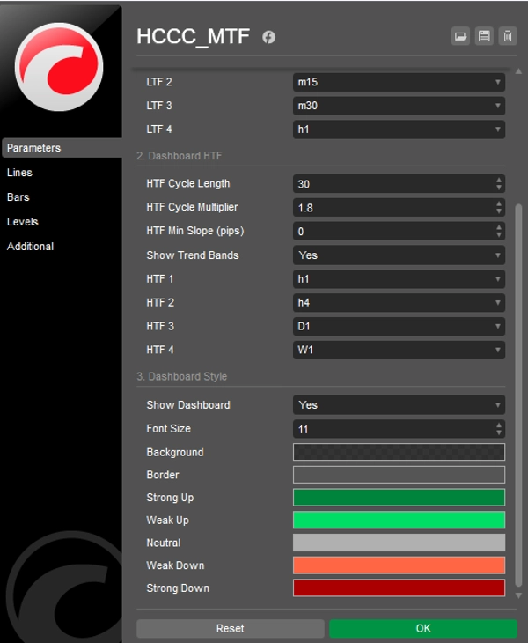Click the load parameters folder icon

[x=460, y=36]
